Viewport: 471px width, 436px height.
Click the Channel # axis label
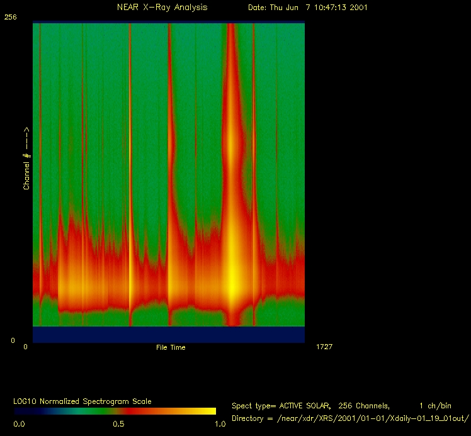27,158
